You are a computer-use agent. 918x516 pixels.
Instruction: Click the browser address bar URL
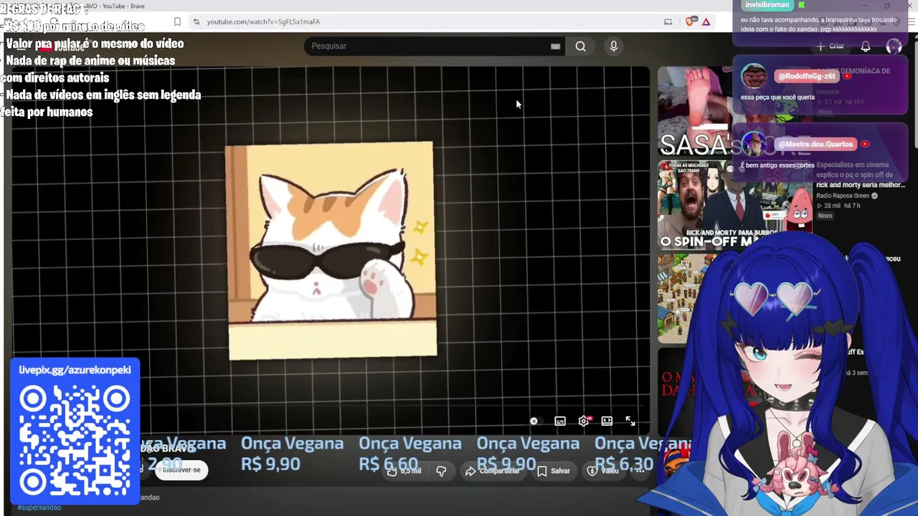[263, 21]
